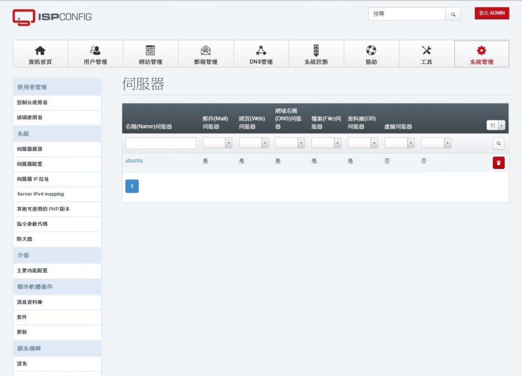Open 指令參數代碼 in sidebar
Screen dimensions: 522x376
57,224
